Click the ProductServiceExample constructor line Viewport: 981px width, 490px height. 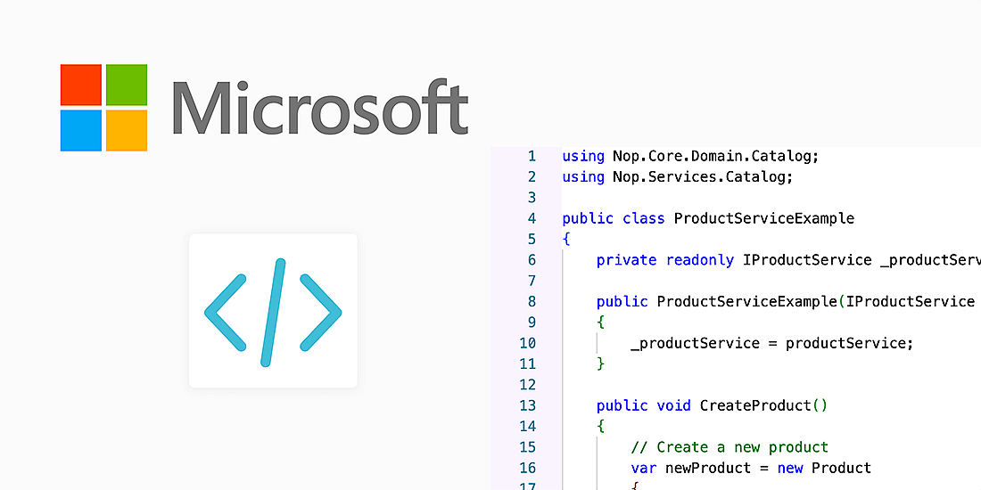click(x=788, y=302)
